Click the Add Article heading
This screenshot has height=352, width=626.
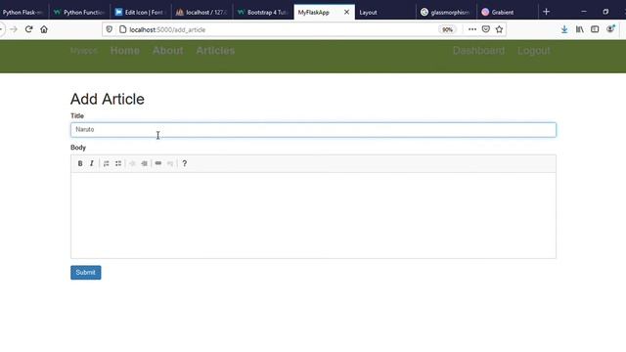pos(108,99)
